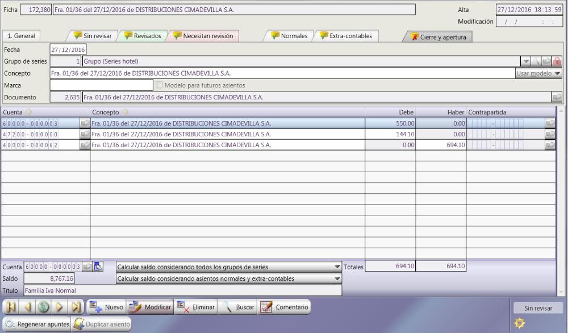Viewport: 568px width, 333px height.
Task: Select the Extra-contables tab
Action: [345, 36]
